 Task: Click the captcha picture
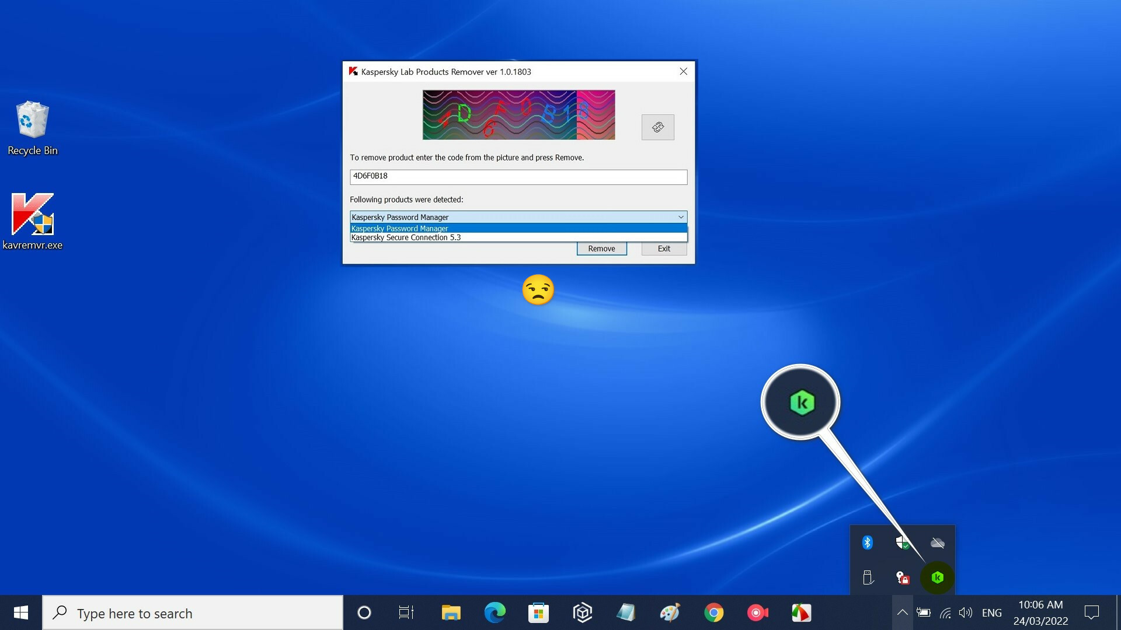pos(518,115)
